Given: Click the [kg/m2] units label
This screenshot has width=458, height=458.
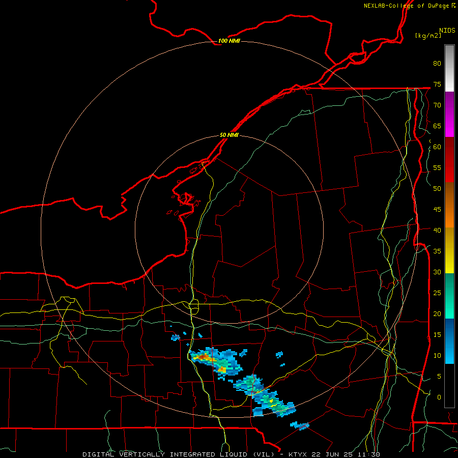Looking at the screenshot, I should pos(428,36).
